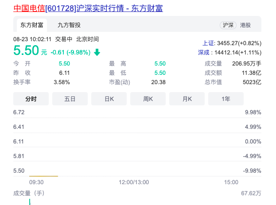Switch to the 东方财富 source tab
The image size is (276, 205).
(x=31, y=25)
